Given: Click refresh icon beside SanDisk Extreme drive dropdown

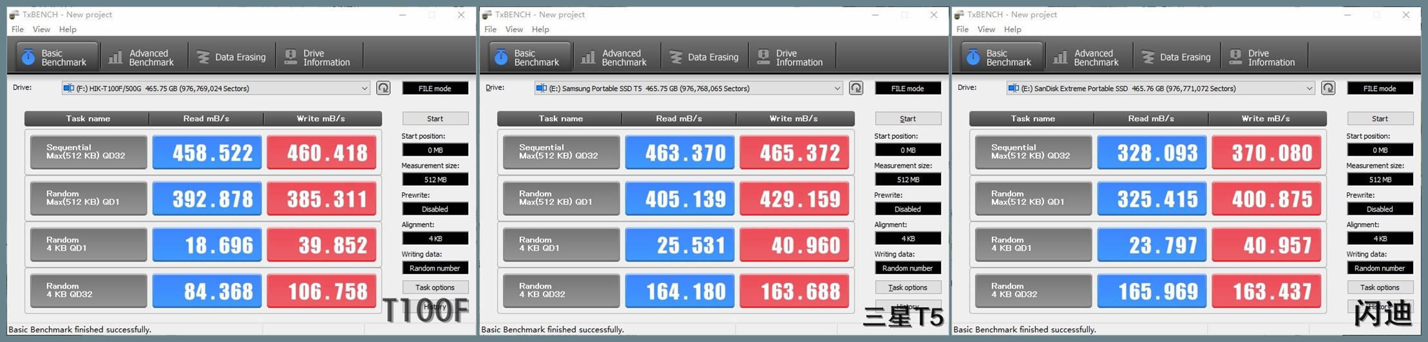Looking at the screenshot, I should 1328,88.
